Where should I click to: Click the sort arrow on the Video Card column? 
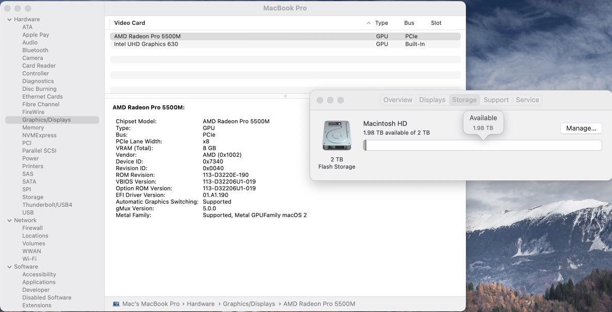point(368,23)
